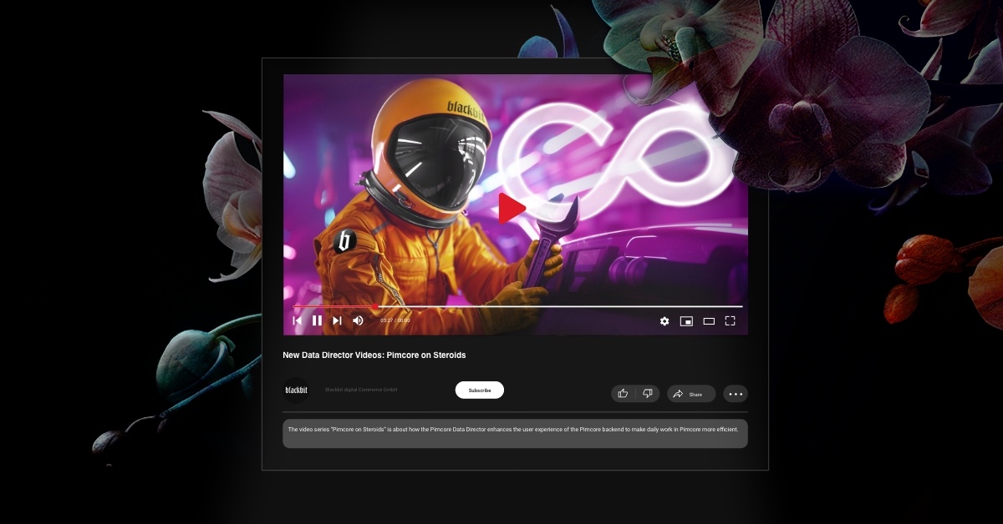Viewport: 1003px width, 524px height.
Task: Click the video title Pimcore on Steroids
Action: [374, 355]
